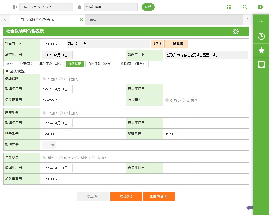Click the 社員コード input field
Viewport: 269px width, 215px height.
coord(54,44)
